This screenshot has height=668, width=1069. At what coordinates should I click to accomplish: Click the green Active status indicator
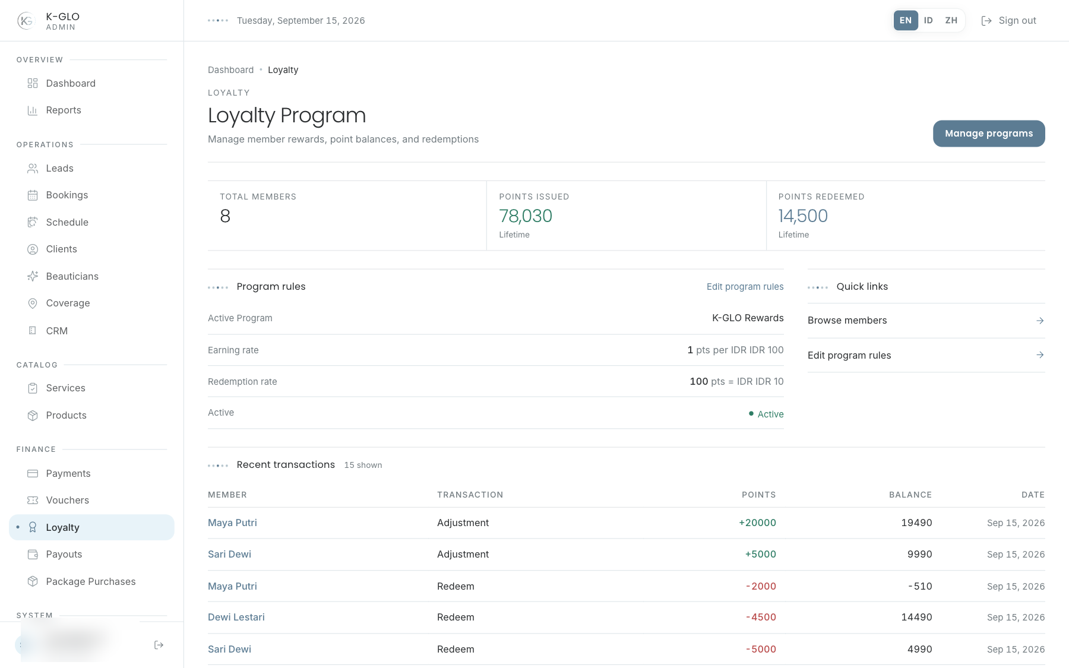766,414
